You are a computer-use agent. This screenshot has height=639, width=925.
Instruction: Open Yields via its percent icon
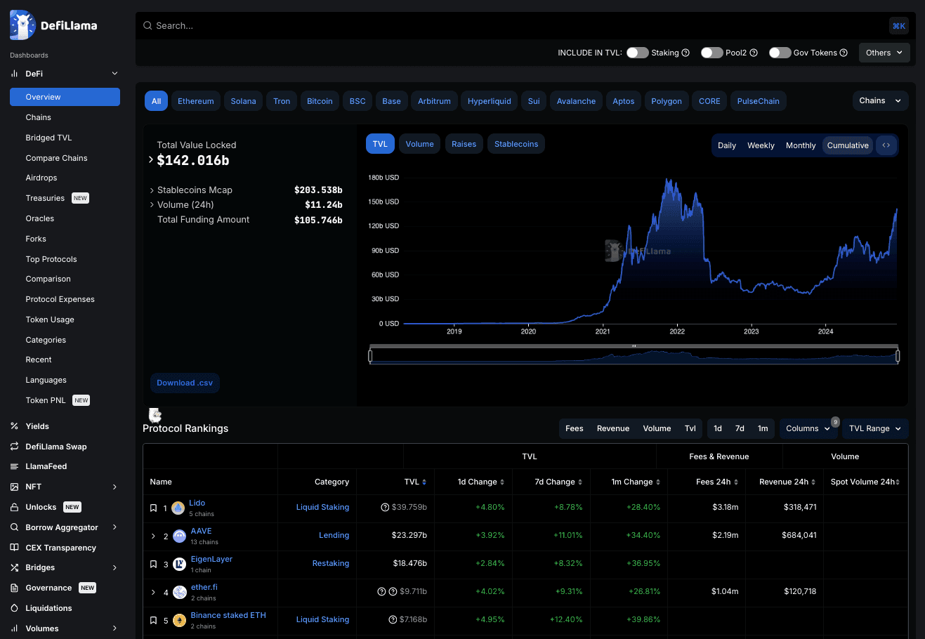tap(14, 426)
